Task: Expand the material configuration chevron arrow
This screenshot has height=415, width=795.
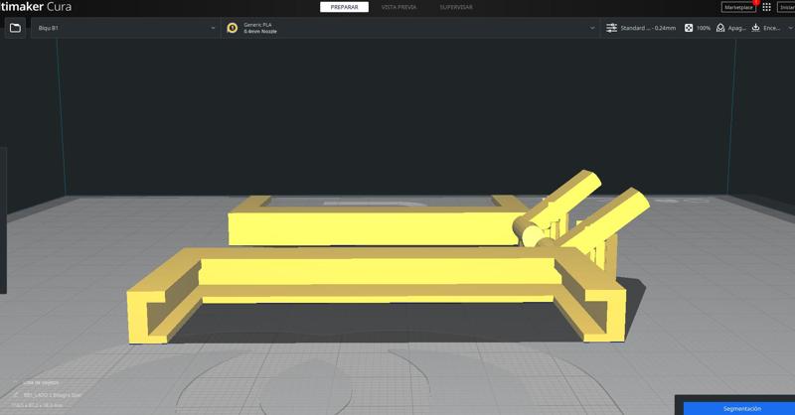Action: click(592, 29)
